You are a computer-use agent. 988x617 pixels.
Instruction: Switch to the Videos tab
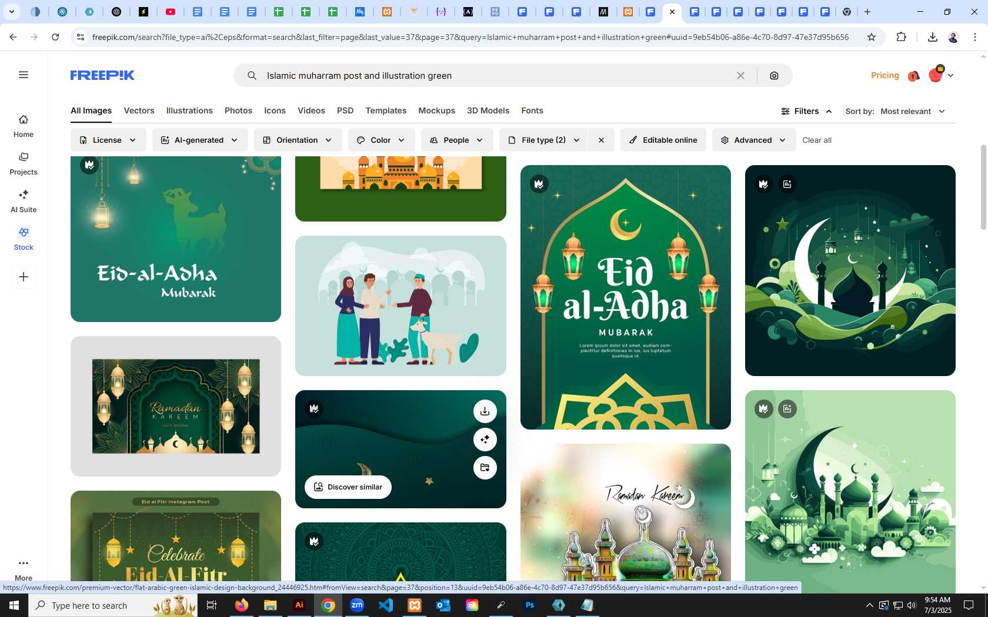(x=311, y=110)
